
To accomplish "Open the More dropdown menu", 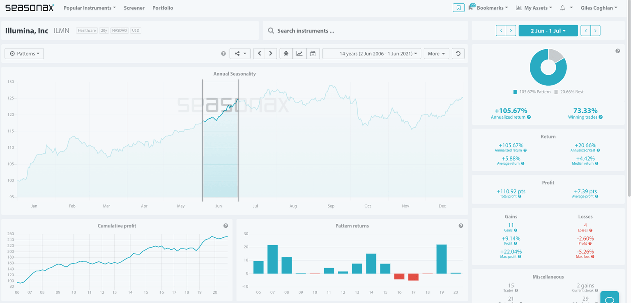I will point(436,54).
